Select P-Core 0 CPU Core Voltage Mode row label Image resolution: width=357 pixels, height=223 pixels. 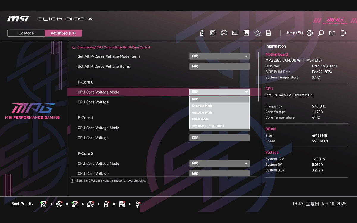[x=98, y=92]
